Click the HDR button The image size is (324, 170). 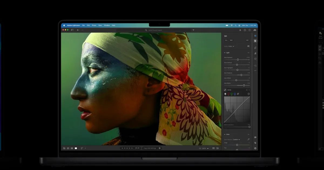click(247, 40)
